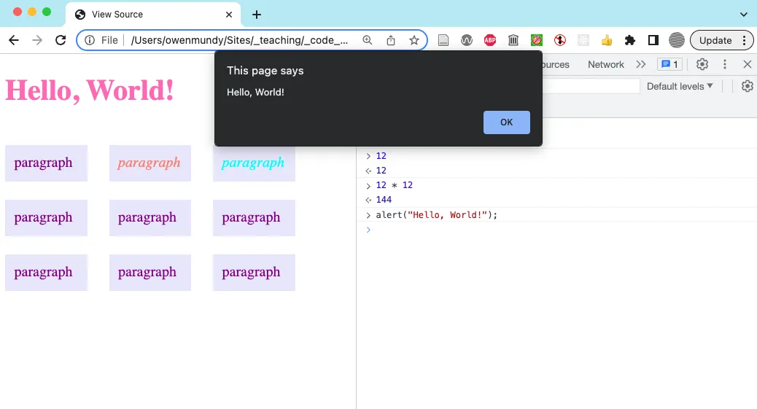Click the 12 * 12 console entry
This screenshot has width=757, height=409.
point(395,185)
